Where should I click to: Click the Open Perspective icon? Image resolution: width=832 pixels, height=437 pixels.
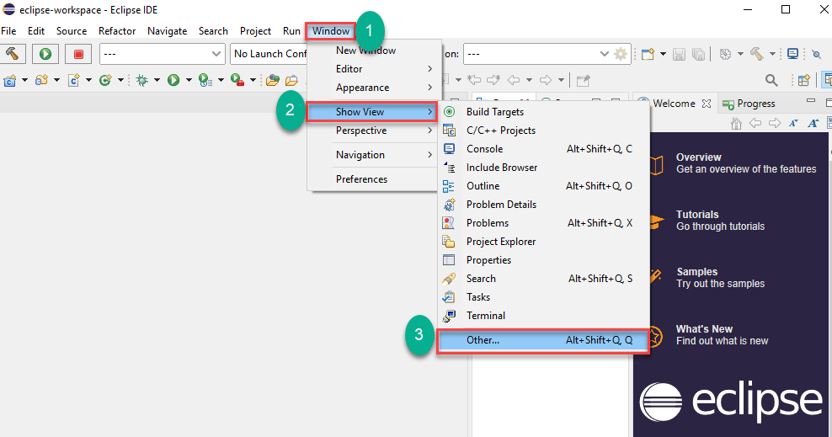804,80
